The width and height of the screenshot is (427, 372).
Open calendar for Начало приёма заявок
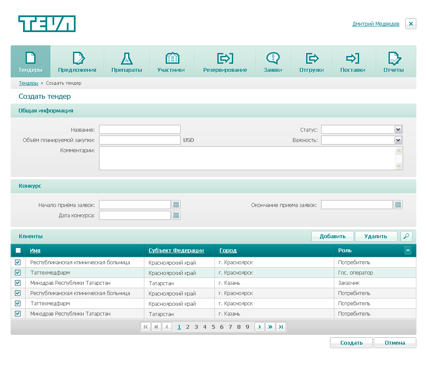176,205
